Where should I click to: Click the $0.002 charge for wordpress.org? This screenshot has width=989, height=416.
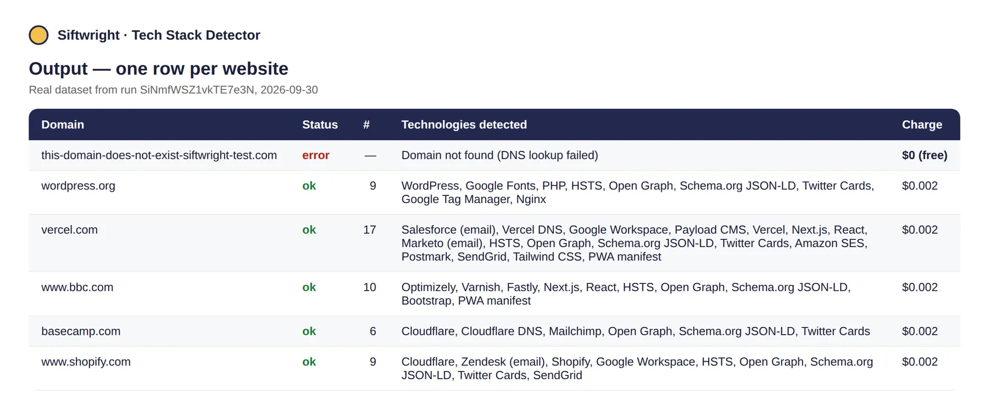point(919,186)
